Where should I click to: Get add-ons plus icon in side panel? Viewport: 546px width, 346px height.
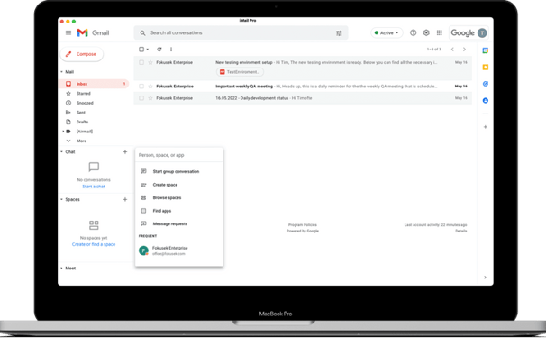tap(485, 127)
